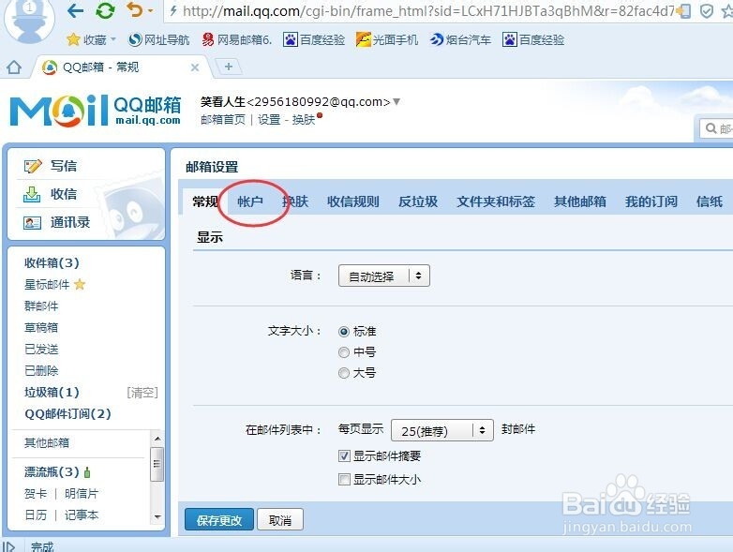This screenshot has height=552, width=733.
Task: Open 草稿箱 drafts folder
Action: point(41,328)
